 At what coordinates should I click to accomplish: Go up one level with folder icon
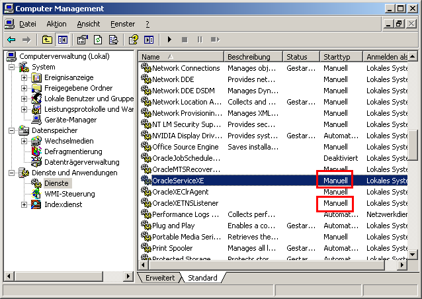click(x=47, y=40)
